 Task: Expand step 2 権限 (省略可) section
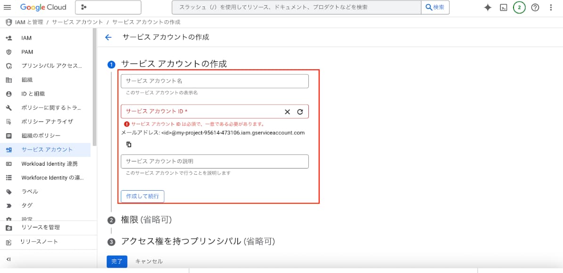146,220
